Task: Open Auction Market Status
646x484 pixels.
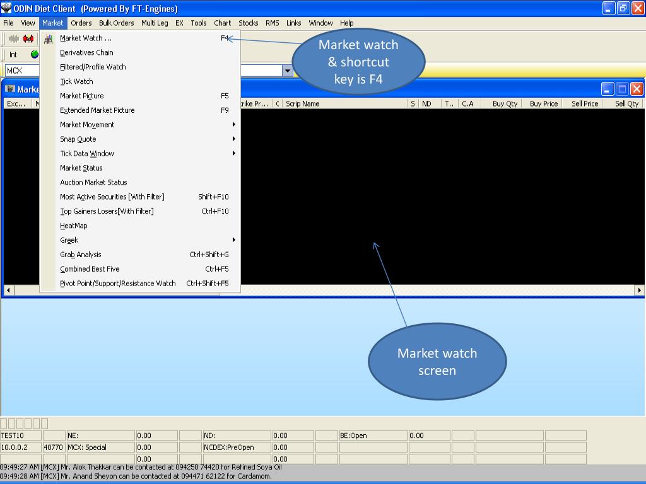Action: coord(140,182)
